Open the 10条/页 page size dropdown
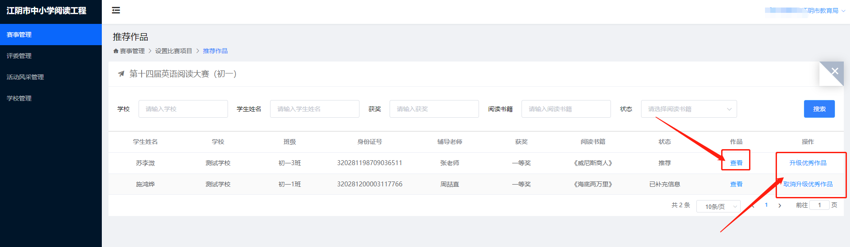Viewport: 850px width, 247px height. 719,206
